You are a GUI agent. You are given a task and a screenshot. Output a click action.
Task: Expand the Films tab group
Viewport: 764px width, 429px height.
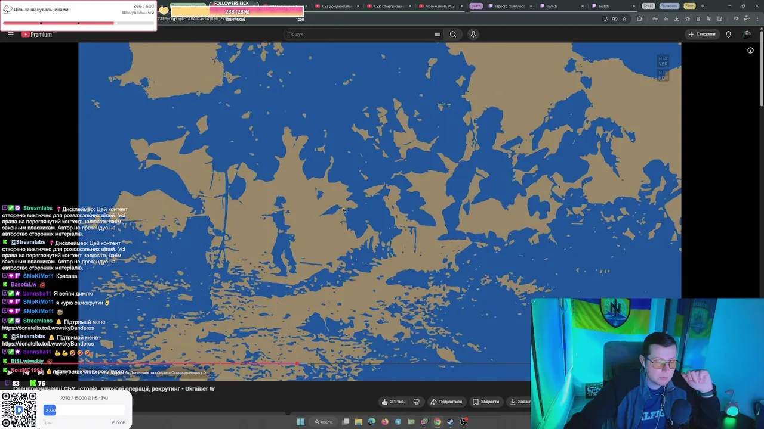[x=689, y=6]
